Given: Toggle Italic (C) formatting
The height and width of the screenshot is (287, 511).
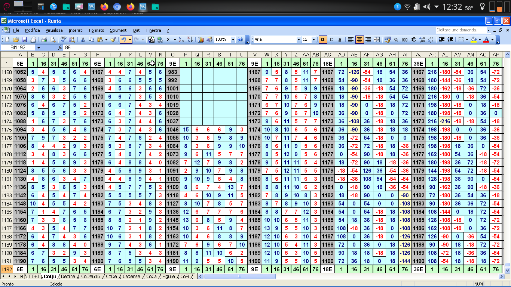Looking at the screenshot, I should pyautogui.click(x=331, y=39).
